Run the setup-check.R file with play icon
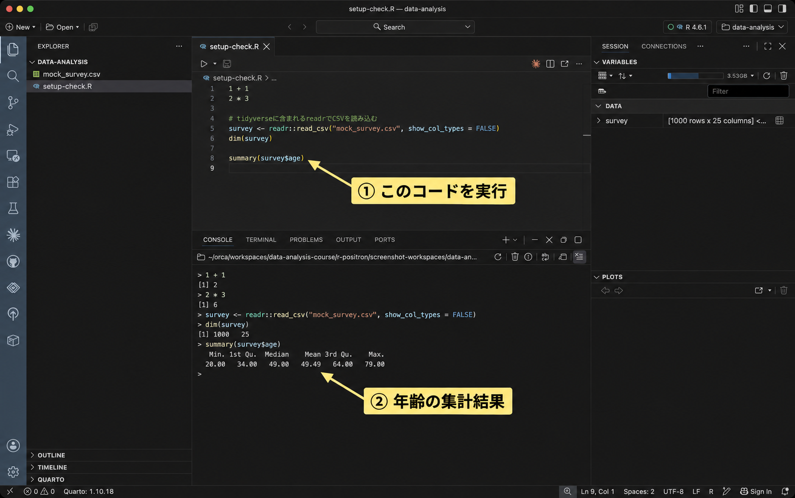Screen dimensions: 795x498 pyautogui.click(x=204, y=64)
